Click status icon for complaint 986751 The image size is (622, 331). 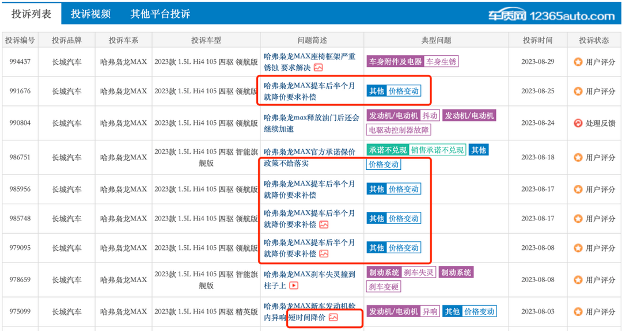point(578,157)
